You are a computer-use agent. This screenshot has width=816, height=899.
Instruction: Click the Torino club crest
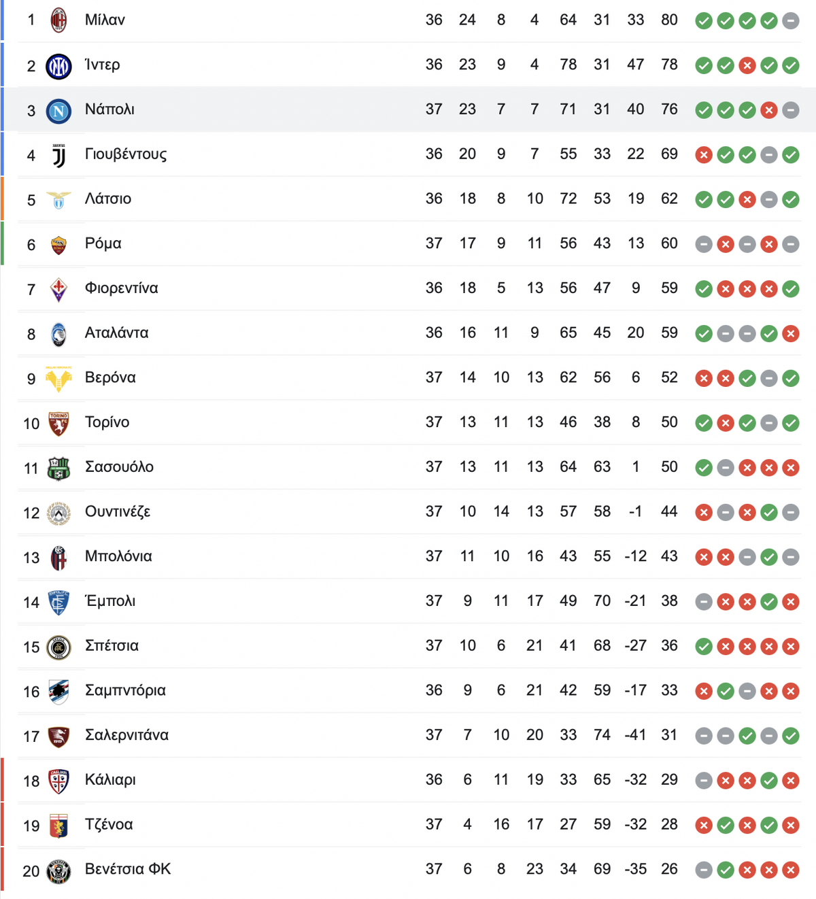58,424
